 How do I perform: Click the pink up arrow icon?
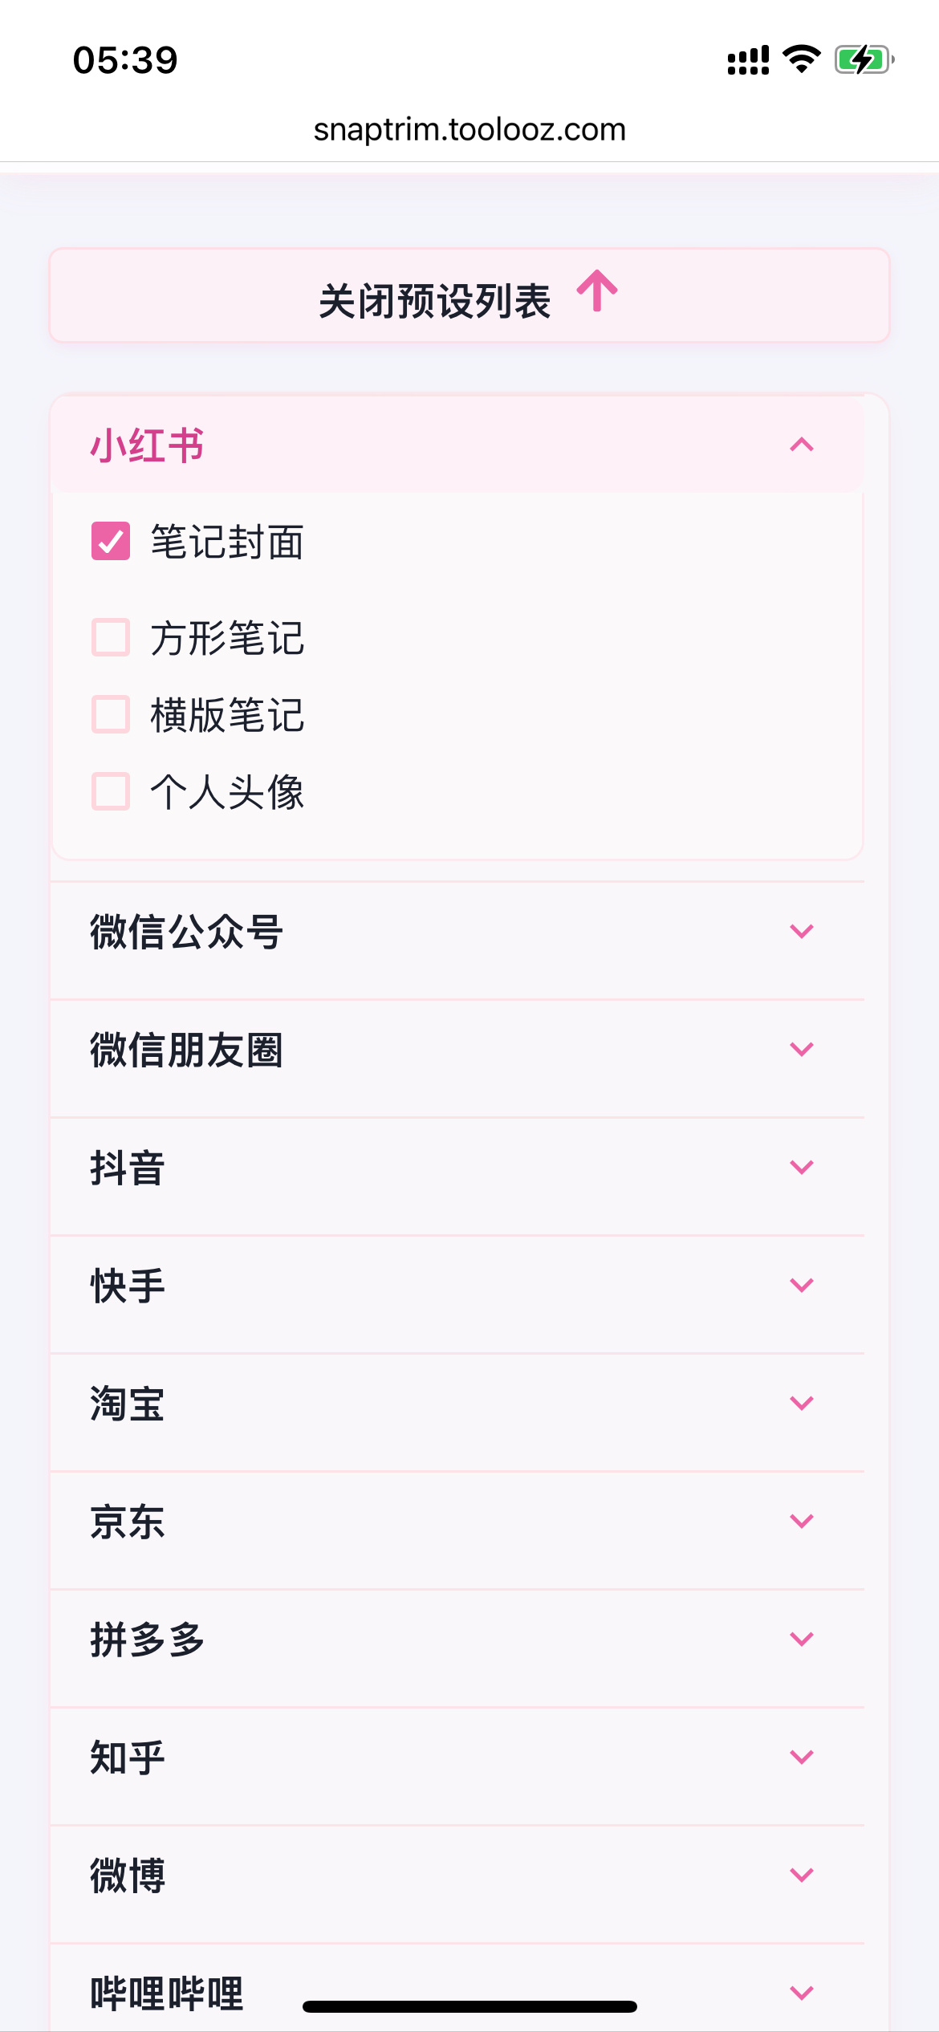[597, 291]
